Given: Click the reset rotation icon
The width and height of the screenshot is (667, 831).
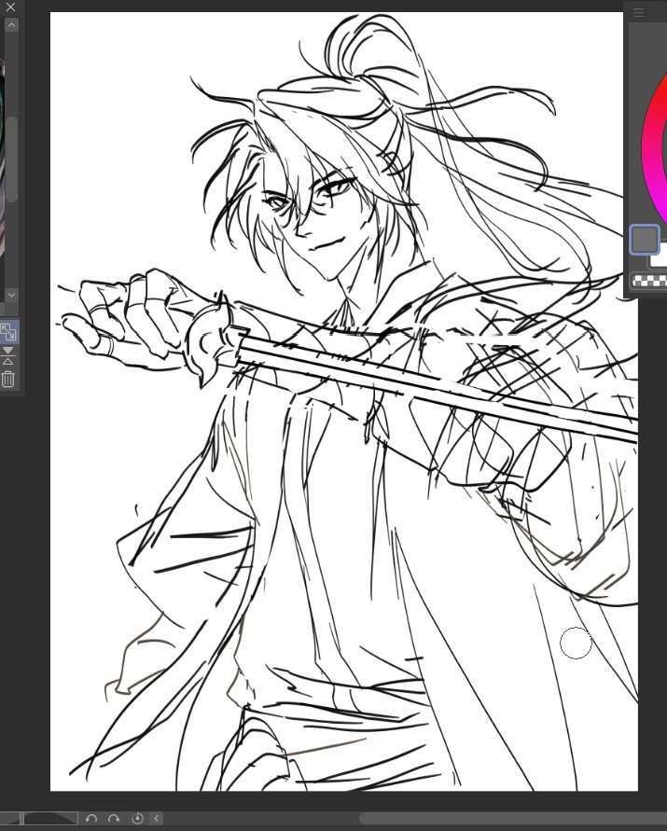Looking at the screenshot, I should point(137,818).
